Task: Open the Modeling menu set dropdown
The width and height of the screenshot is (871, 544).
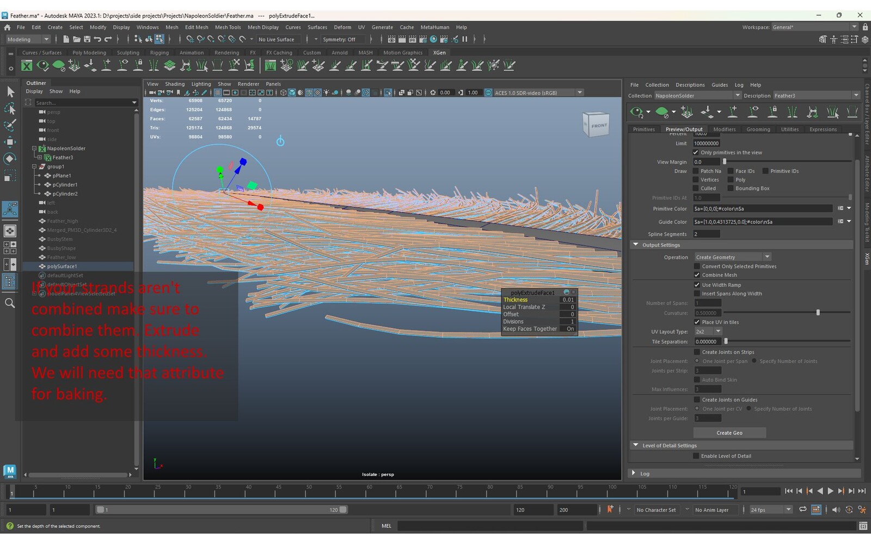Action: point(27,39)
